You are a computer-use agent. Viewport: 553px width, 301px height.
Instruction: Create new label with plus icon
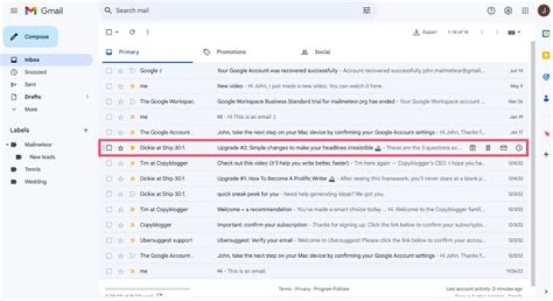85,130
